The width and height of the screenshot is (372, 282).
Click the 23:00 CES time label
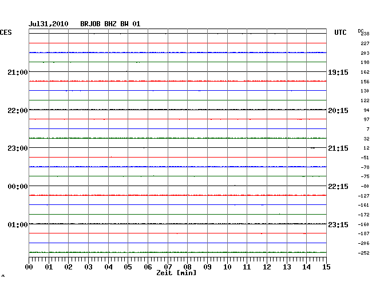click(18, 148)
